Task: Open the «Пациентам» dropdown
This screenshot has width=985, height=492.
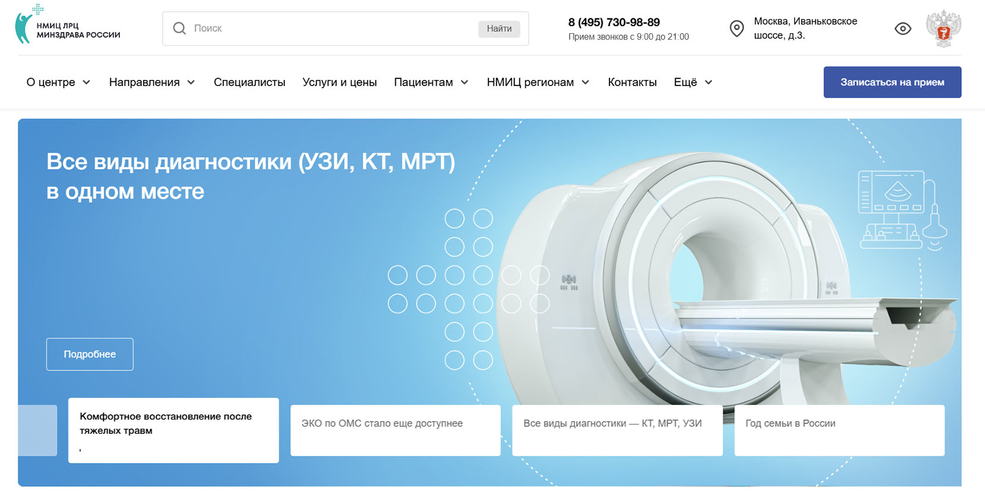Action: tap(431, 82)
